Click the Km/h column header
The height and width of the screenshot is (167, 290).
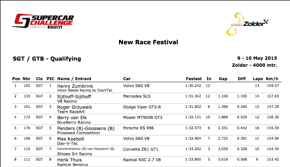pyautogui.click(x=272, y=79)
